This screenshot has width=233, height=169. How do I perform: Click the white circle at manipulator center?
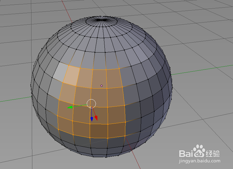[x=91, y=104]
